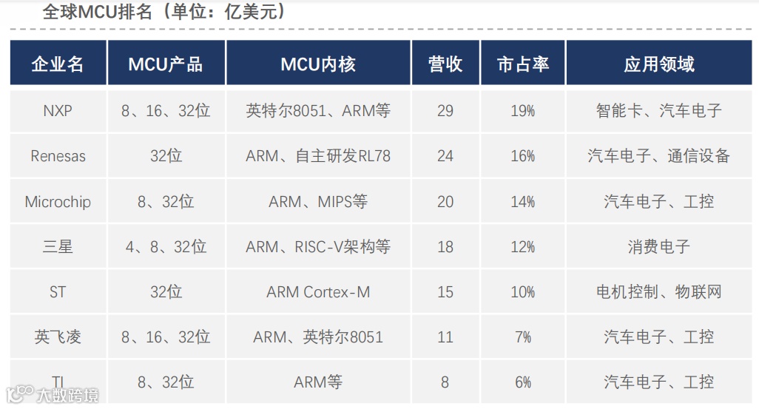Select the NXP company cell

58,111
